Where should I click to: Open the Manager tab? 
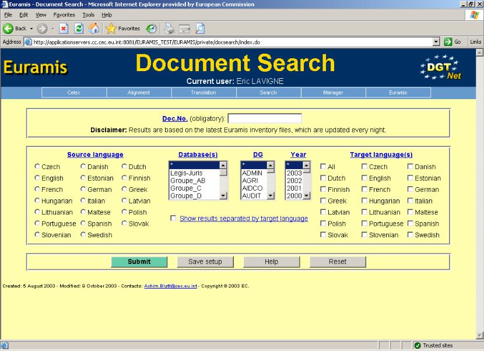[334, 93]
